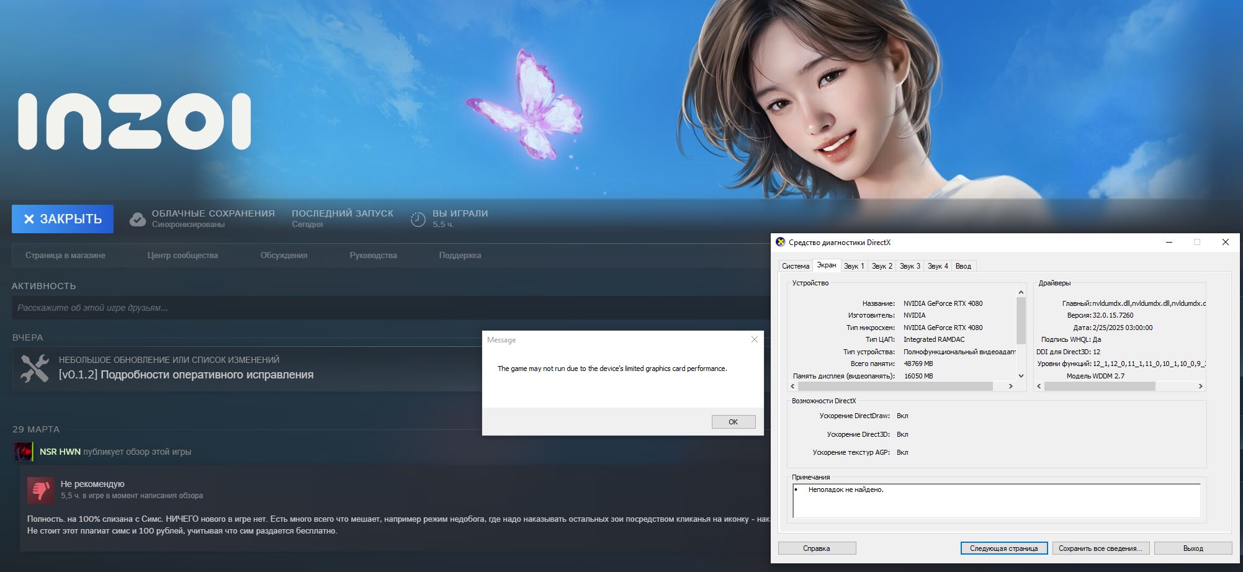This screenshot has height=572, width=1243.
Task: Click the video memory value 16050 MB
Action: coord(918,376)
